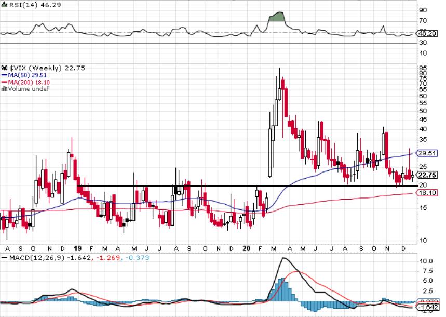
Task: Click the 22.75 last price tag
Action: click(x=427, y=175)
